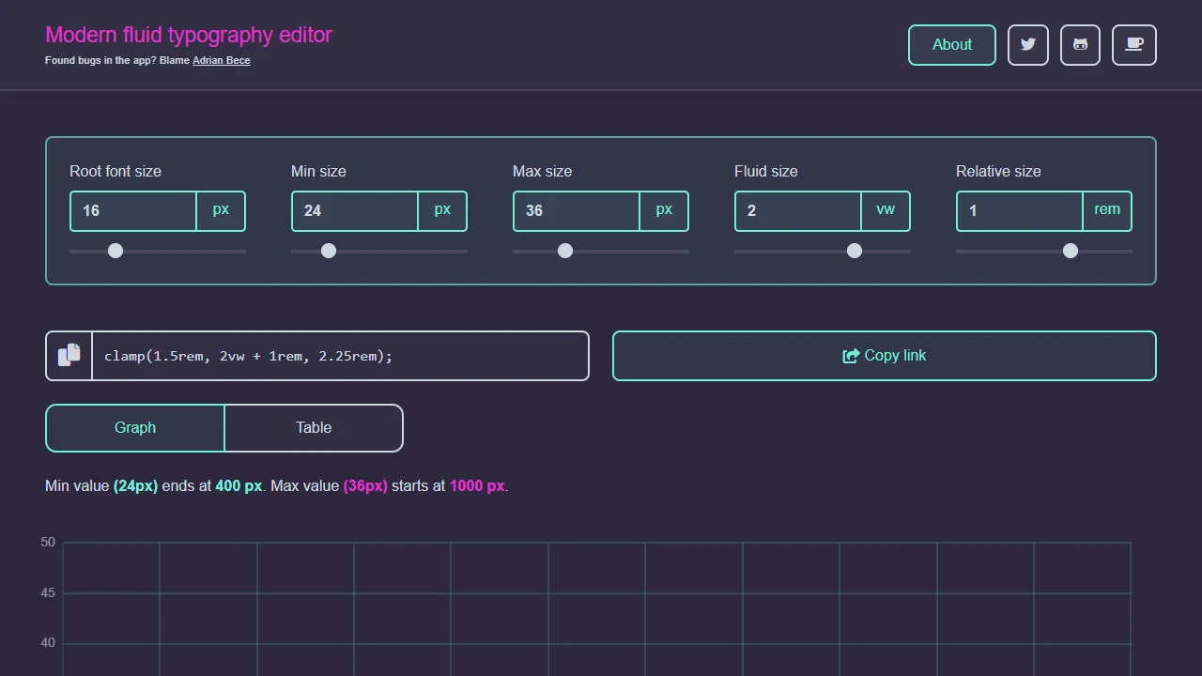Image resolution: width=1202 pixels, height=676 pixels.
Task: Click the Max size input showing 36
Action: tap(573, 210)
